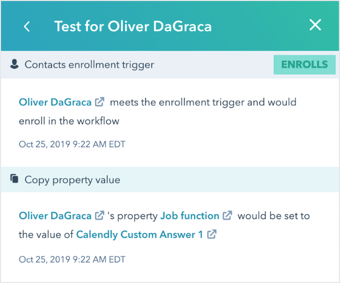The image size is (340, 283).
Task: Click external-link icon after Oliver DaGraca in enrollment section
Action: 100,102
